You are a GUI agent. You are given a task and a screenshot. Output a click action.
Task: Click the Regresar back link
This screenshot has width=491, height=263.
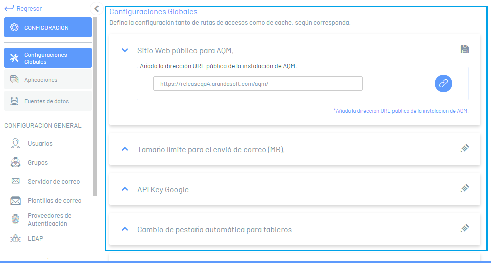tap(23, 8)
